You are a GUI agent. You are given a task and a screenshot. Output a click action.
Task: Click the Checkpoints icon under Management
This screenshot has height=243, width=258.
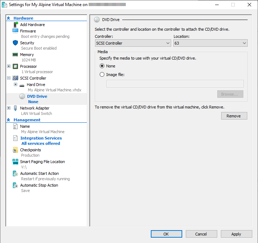(x=15, y=150)
